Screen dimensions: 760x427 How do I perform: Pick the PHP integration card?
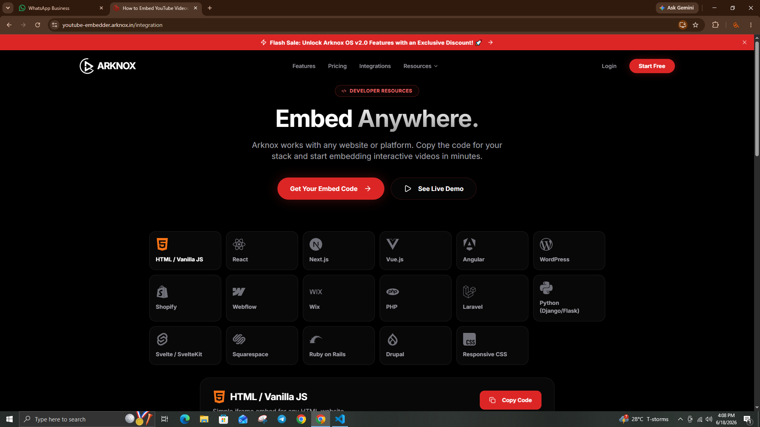click(x=415, y=298)
